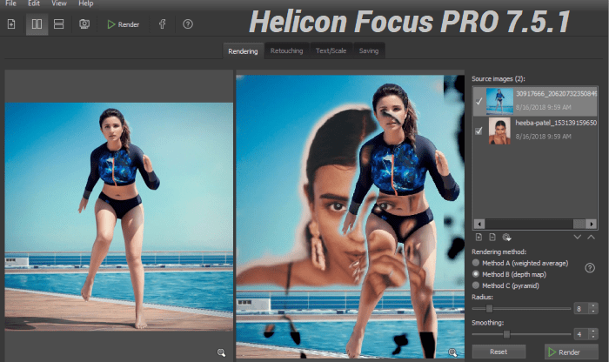Click the toolbar Render play button
609x362 pixels.
tap(123, 24)
